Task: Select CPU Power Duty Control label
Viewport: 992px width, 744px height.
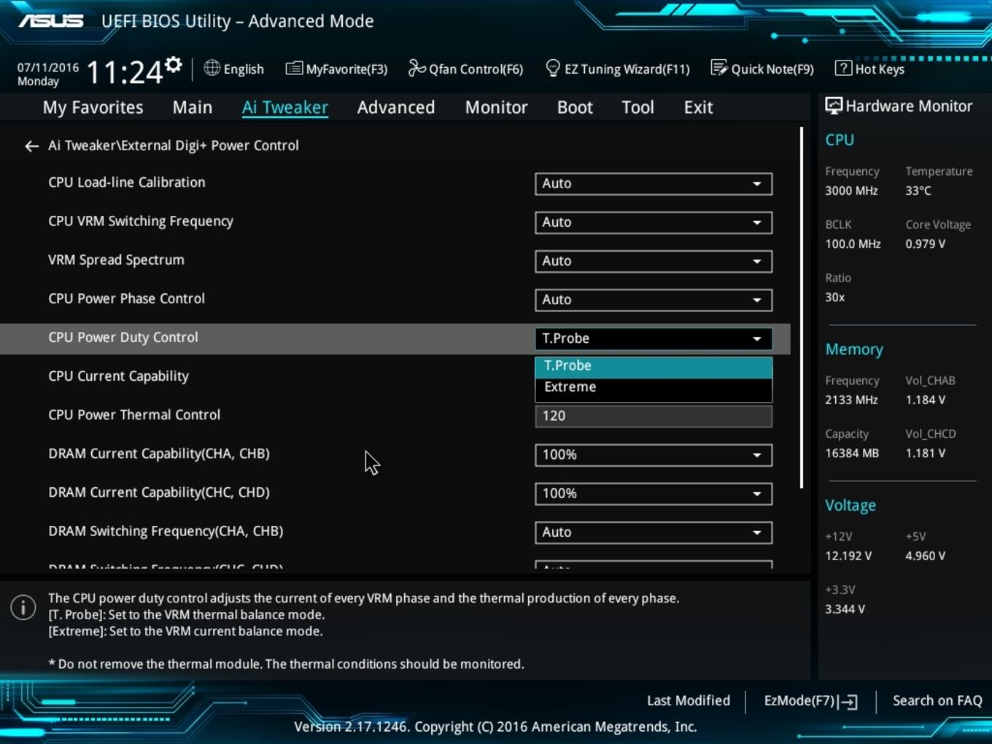Action: 123,337
